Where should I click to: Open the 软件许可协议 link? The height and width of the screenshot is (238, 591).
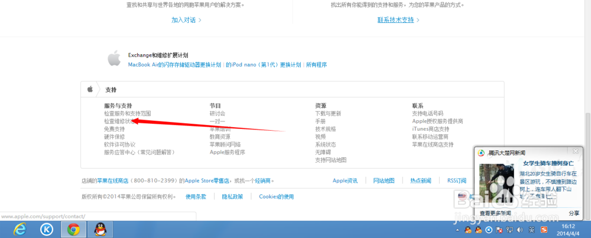click(120, 145)
